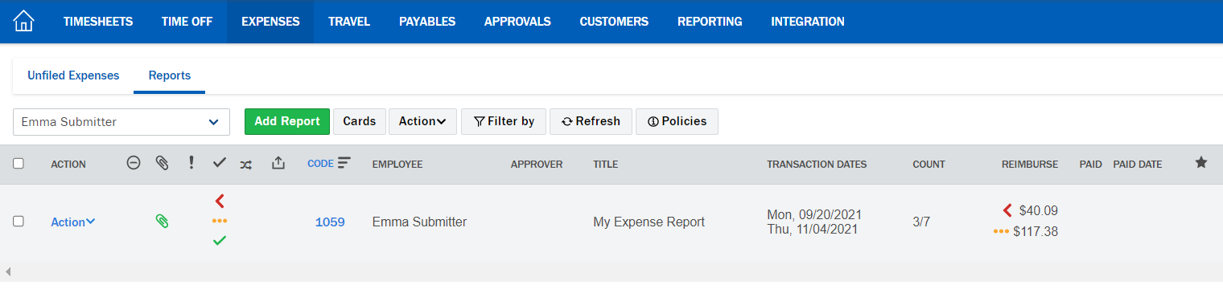Switch to Unfiled Expenses tab
The height and width of the screenshot is (293, 1223).
[73, 75]
